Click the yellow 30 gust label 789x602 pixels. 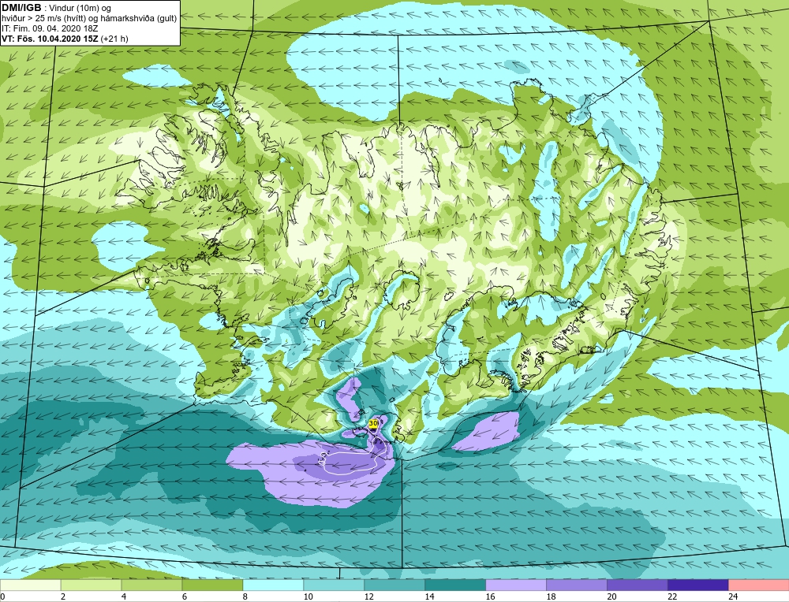(x=373, y=424)
